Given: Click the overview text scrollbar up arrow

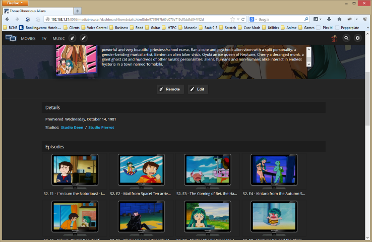Looking at the screenshot, I should click(308, 49).
